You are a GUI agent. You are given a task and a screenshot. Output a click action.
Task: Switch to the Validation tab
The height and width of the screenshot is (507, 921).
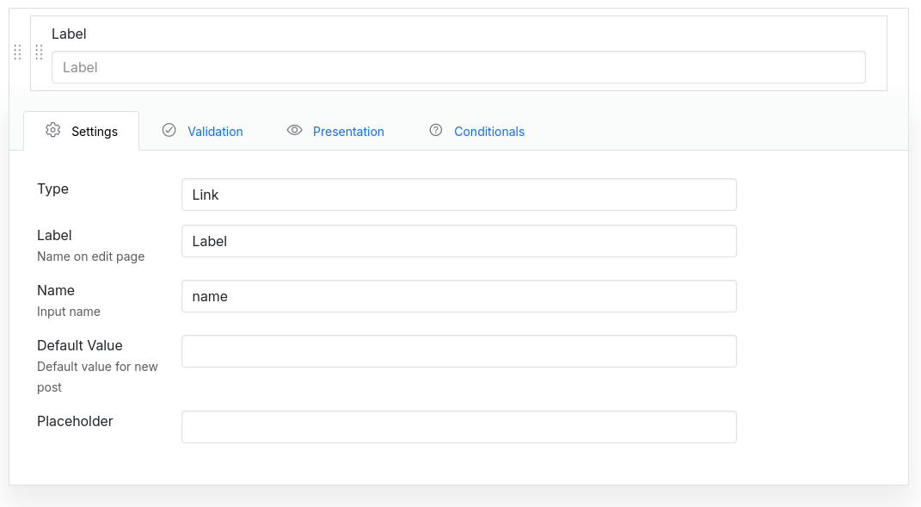[215, 132]
